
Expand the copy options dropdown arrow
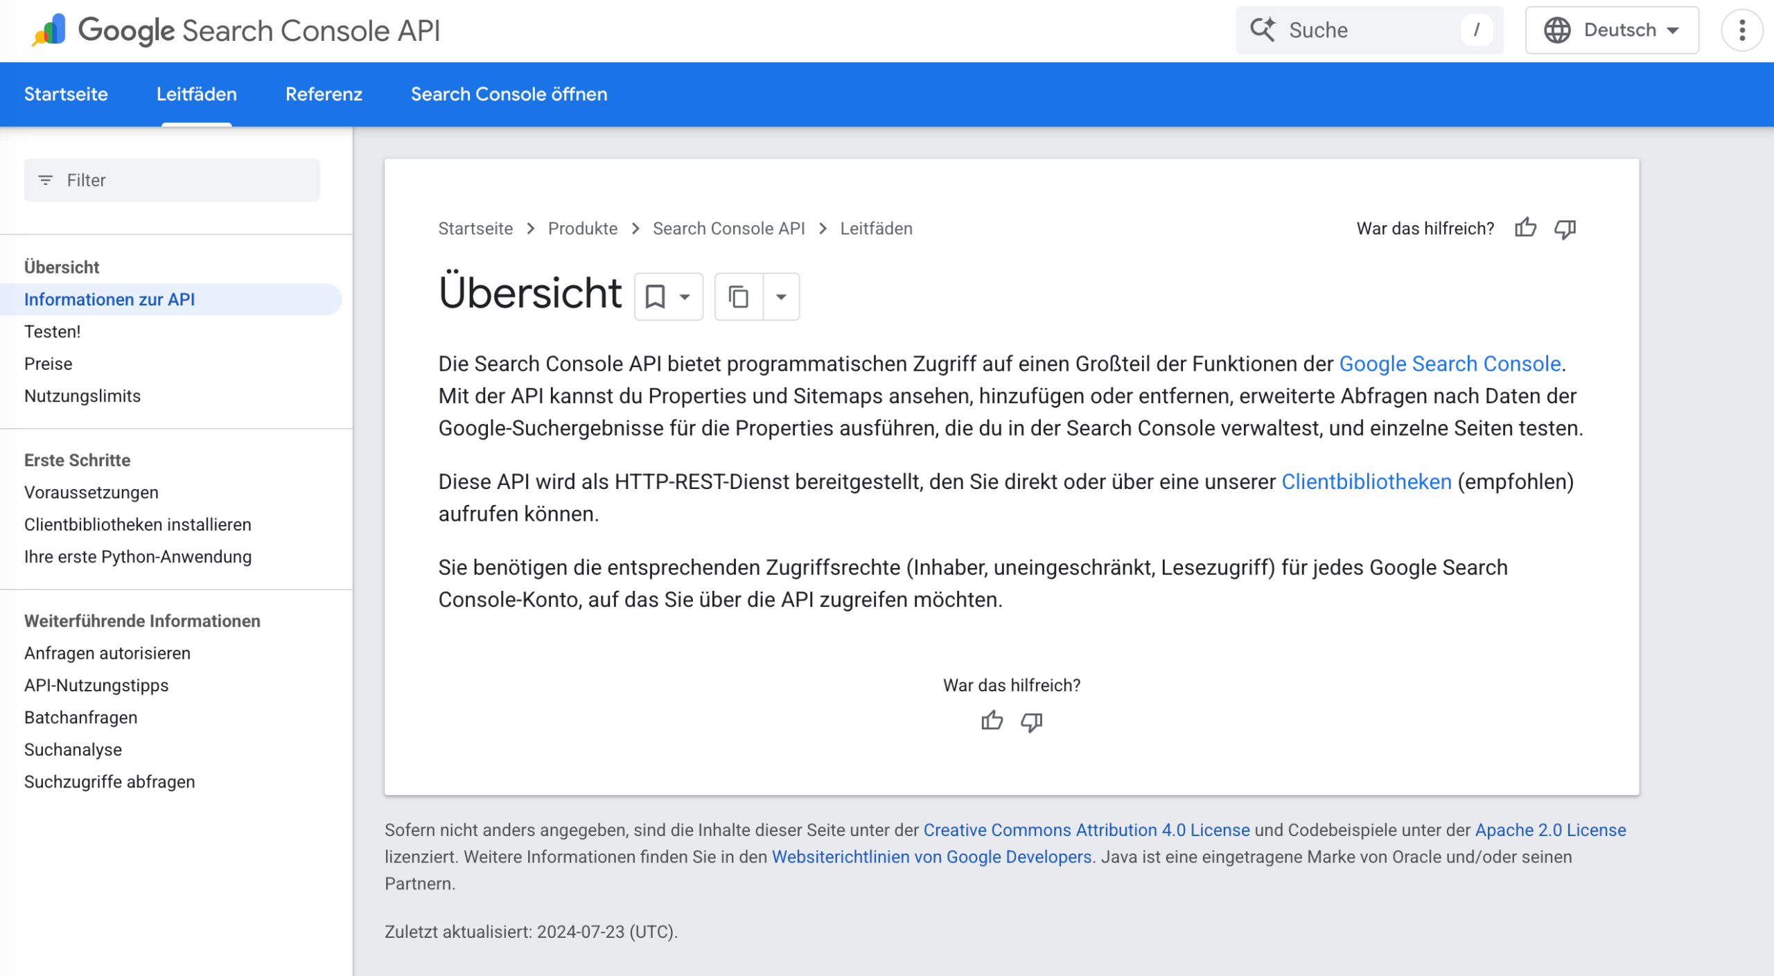click(781, 296)
